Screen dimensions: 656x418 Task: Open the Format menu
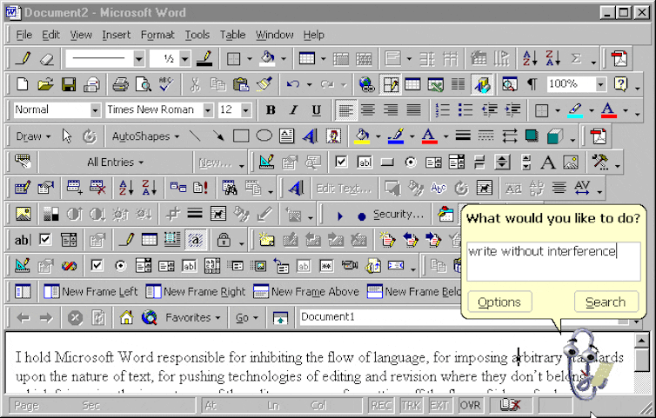(x=157, y=35)
